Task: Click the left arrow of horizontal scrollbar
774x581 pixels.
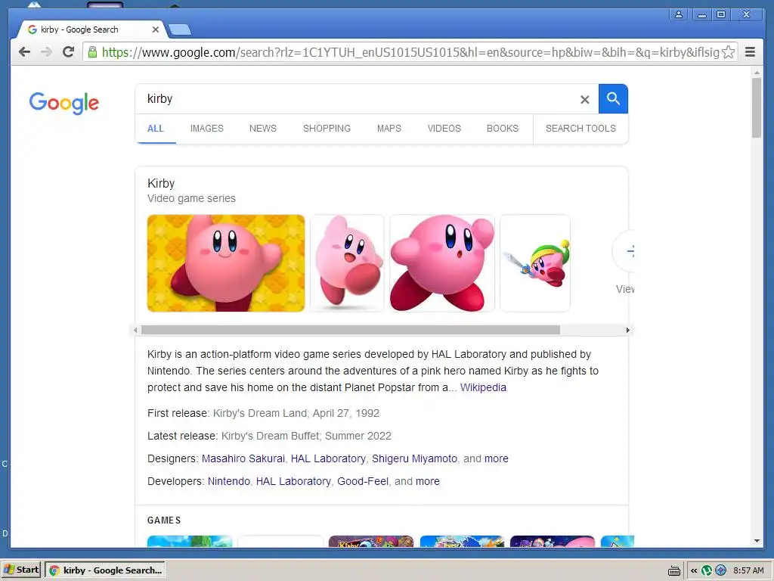Action: click(x=135, y=330)
